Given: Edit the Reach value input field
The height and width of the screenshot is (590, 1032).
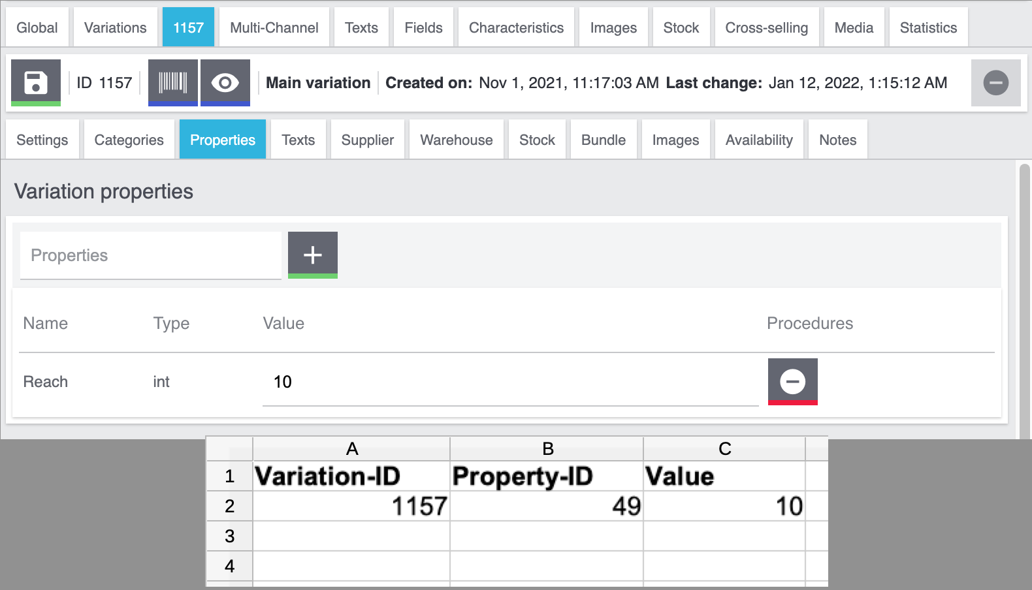Looking at the screenshot, I should [x=509, y=382].
